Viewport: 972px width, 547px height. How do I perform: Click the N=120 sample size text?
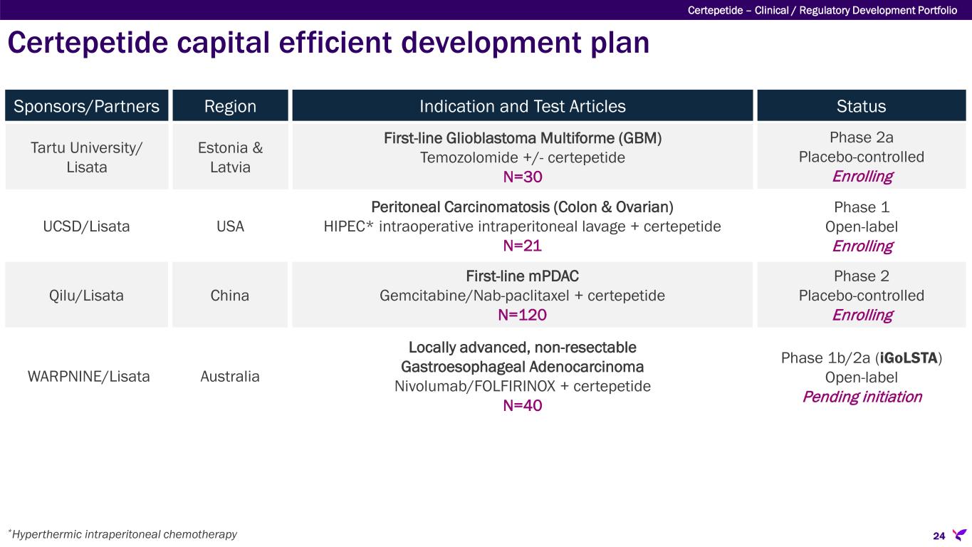pos(522,315)
